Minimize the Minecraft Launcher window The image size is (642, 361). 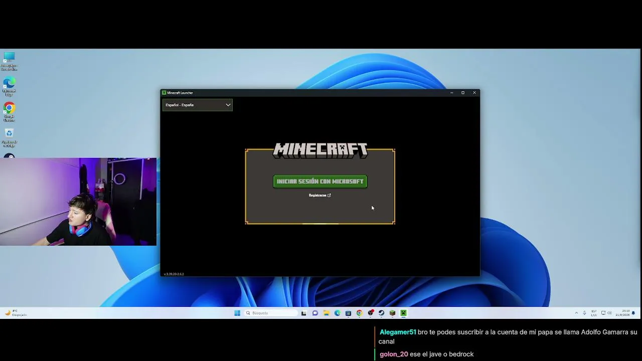pyautogui.click(x=451, y=93)
